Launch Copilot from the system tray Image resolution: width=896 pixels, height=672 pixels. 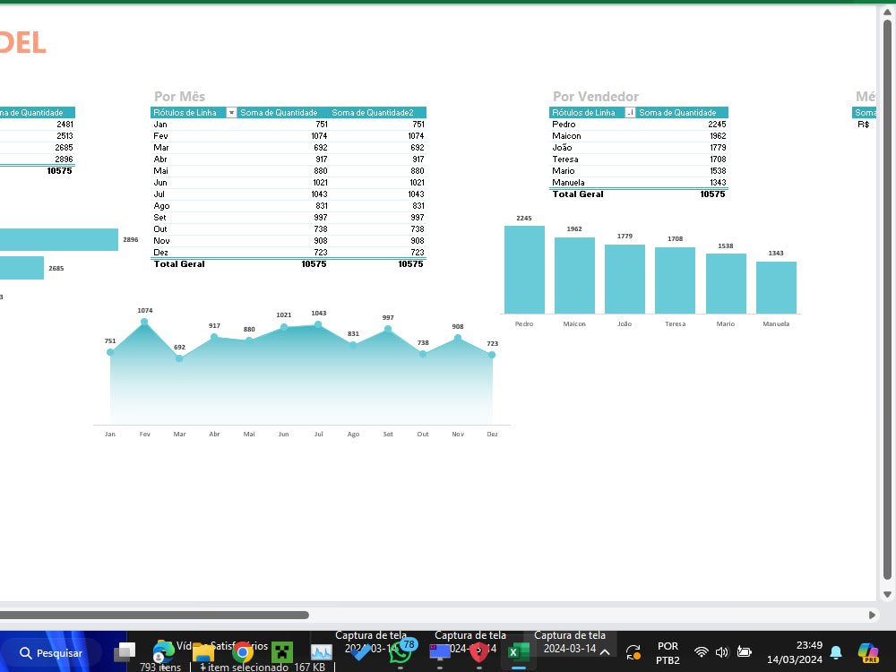coord(866,651)
